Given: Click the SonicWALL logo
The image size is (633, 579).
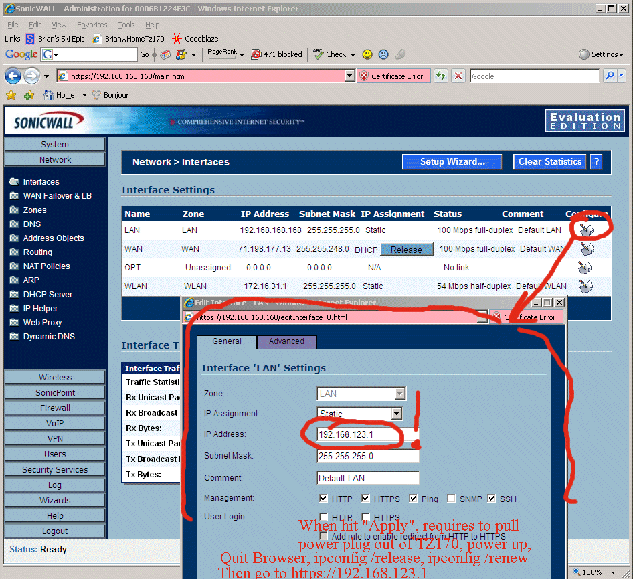Looking at the screenshot, I should pyautogui.click(x=48, y=120).
